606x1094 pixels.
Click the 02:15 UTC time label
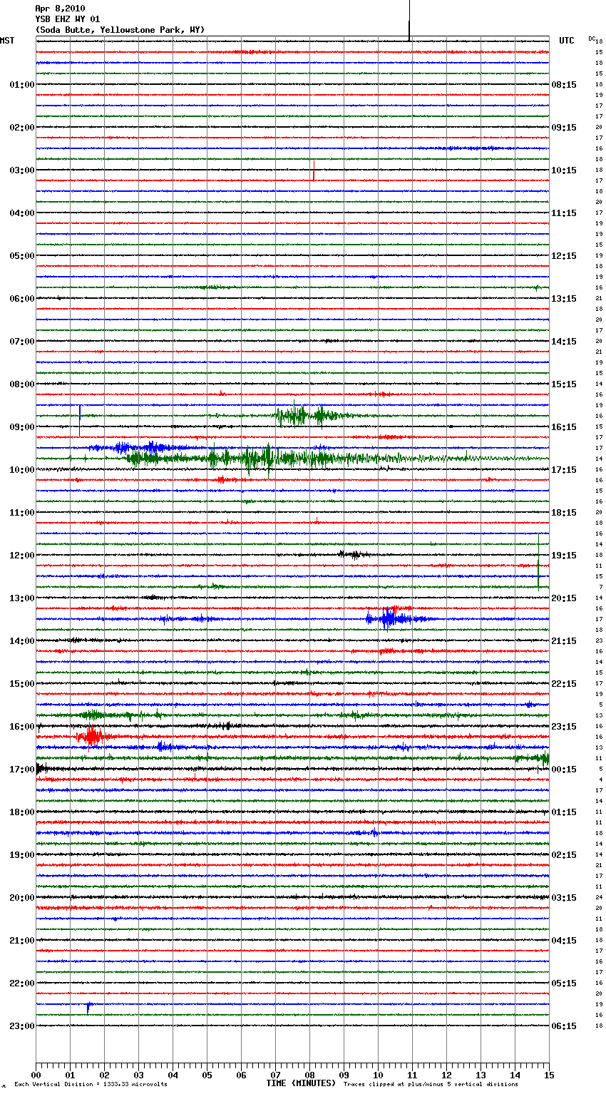tap(564, 855)
